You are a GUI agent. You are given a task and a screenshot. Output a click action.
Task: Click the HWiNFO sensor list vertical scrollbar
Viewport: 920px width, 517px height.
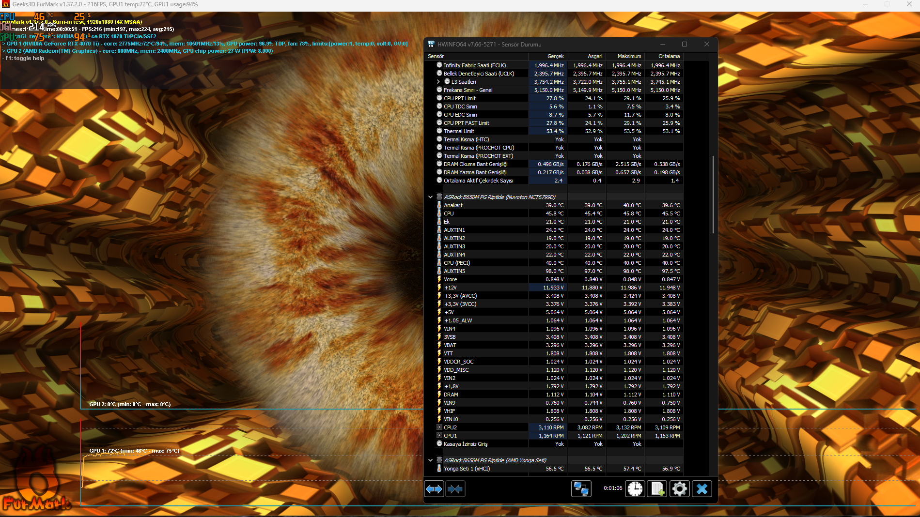point(713,195)
